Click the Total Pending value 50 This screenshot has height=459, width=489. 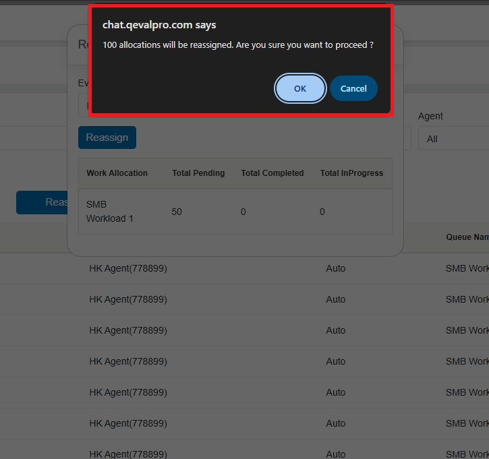pos(177,212)
